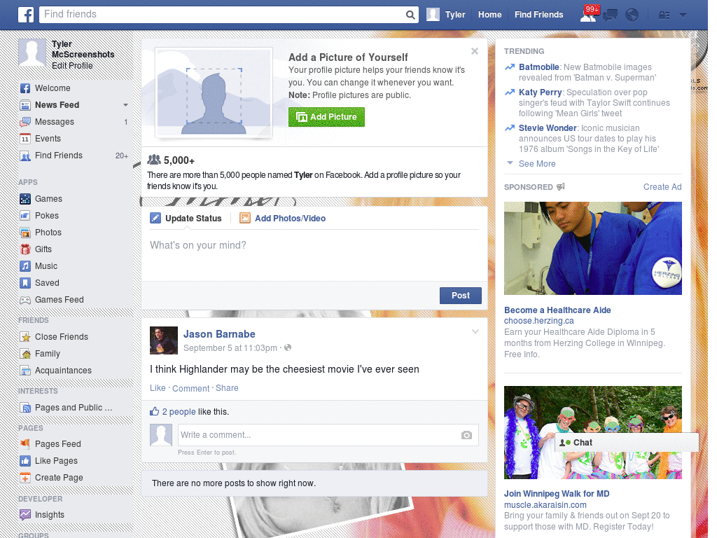
Task: Click Edit Profile link
Action: 72,66
